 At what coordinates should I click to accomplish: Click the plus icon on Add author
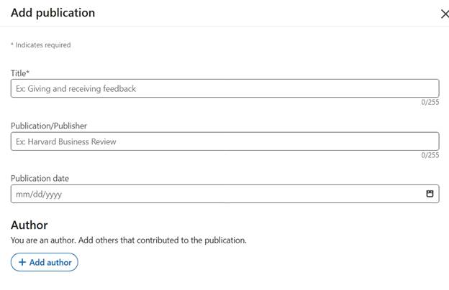(x=22, y=262)
